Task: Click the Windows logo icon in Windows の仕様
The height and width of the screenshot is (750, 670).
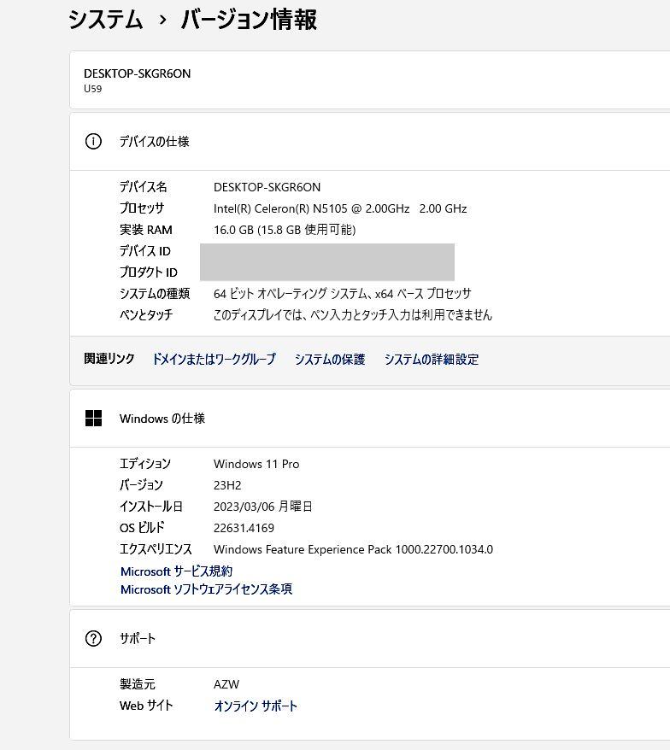Action: click(x=93, y=418)
